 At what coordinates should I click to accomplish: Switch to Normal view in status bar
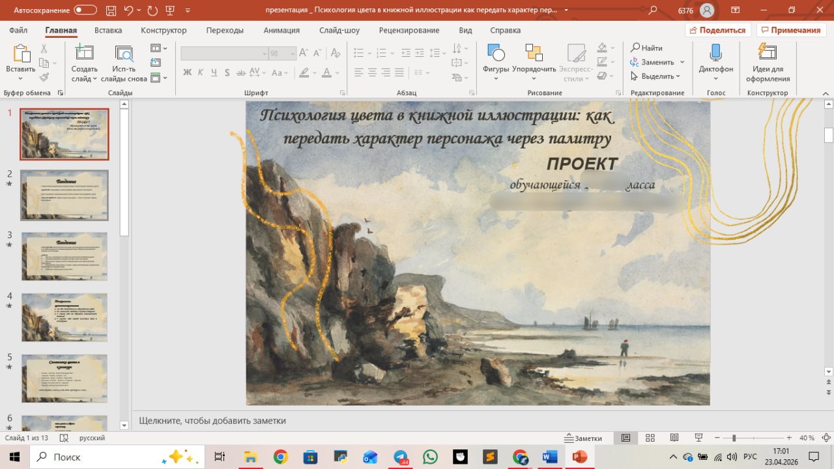pyautogui.click(x=625, y=438)
